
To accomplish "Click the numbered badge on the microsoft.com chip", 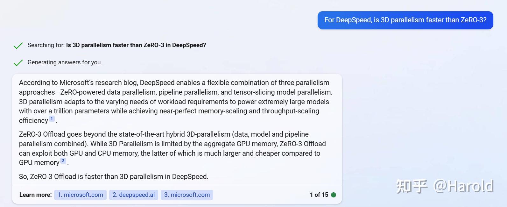I will point(60,195).
